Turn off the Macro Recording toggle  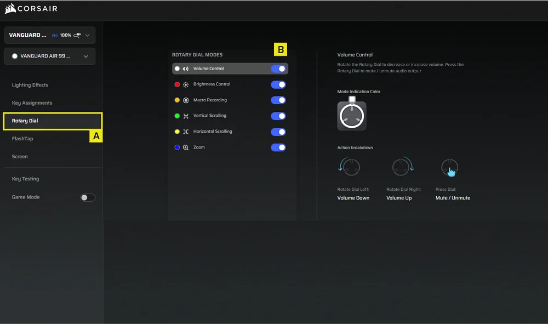[278, 100]
